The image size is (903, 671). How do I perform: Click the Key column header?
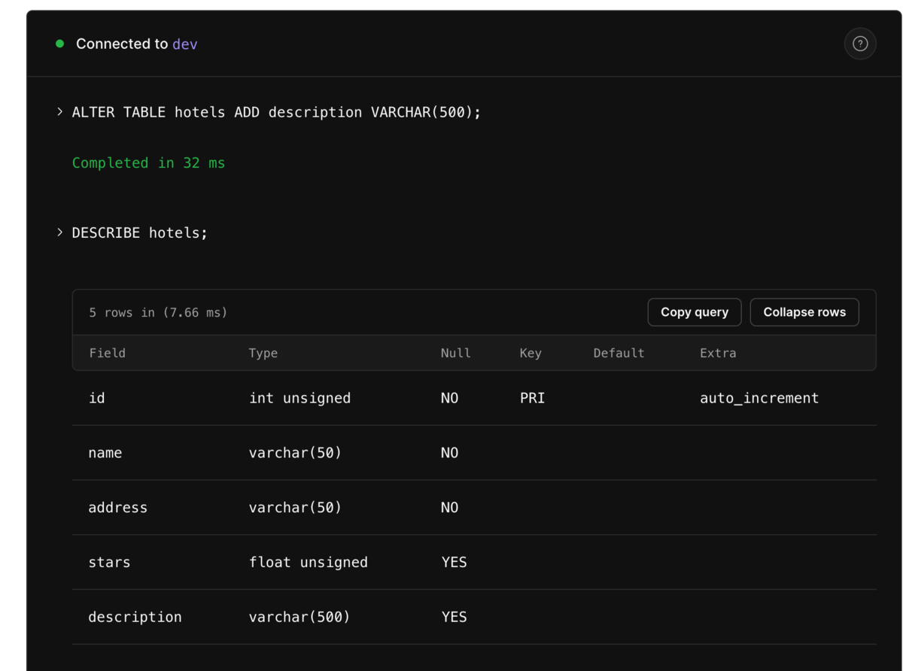click(531, 353)
